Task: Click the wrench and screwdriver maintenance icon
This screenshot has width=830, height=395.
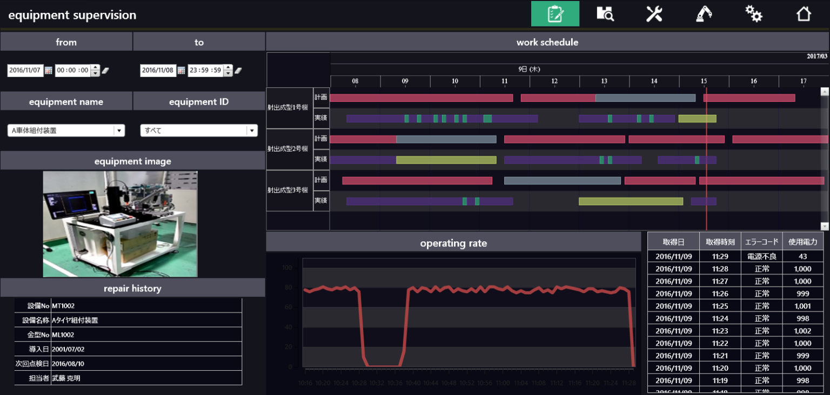Action: tap(654, 13)
